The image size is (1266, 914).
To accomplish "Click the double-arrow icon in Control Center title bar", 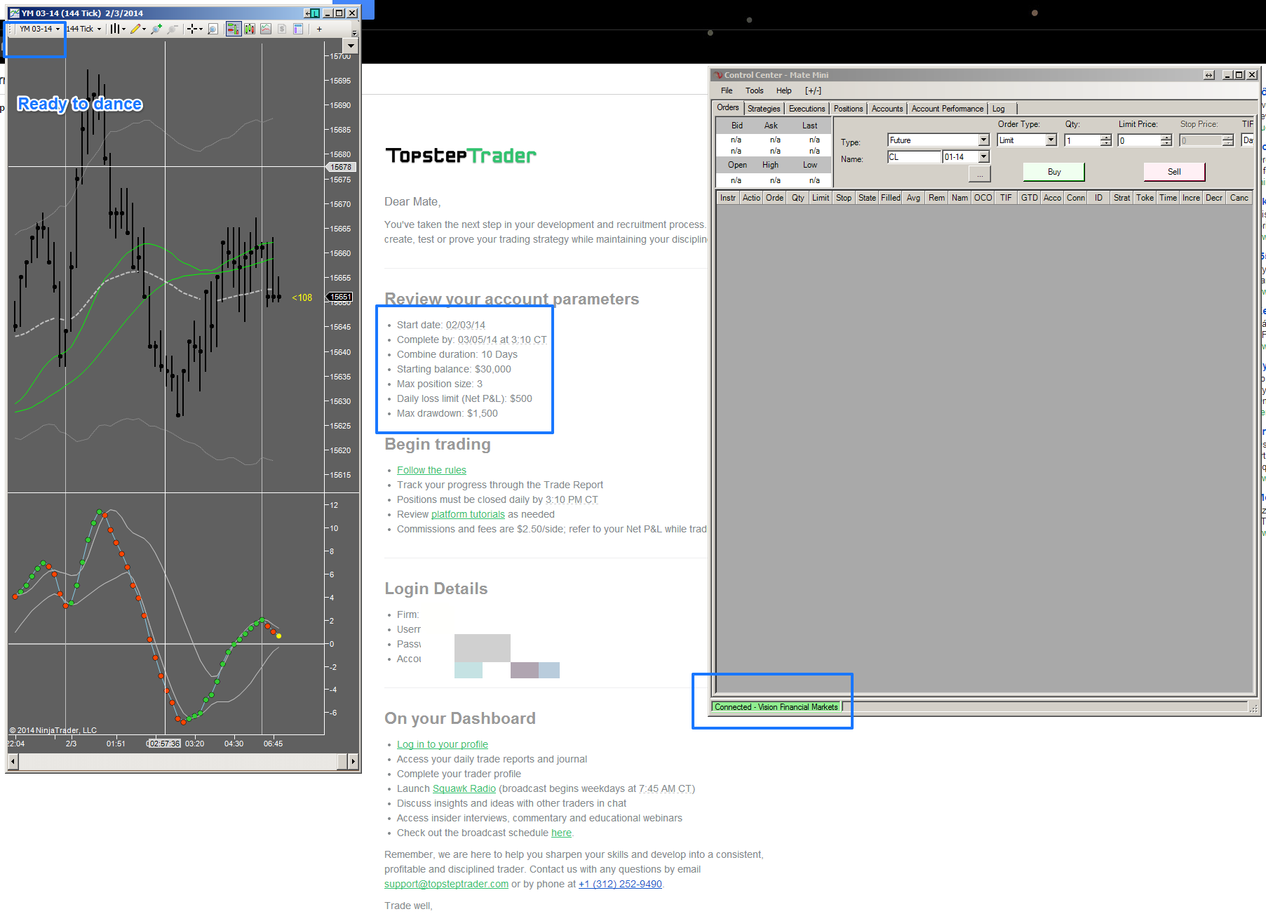I will pyautogui.click(x=1209, y=75).
